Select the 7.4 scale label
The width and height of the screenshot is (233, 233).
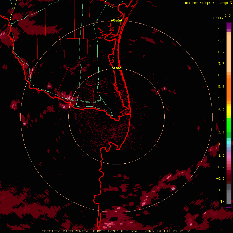point(221,64)
